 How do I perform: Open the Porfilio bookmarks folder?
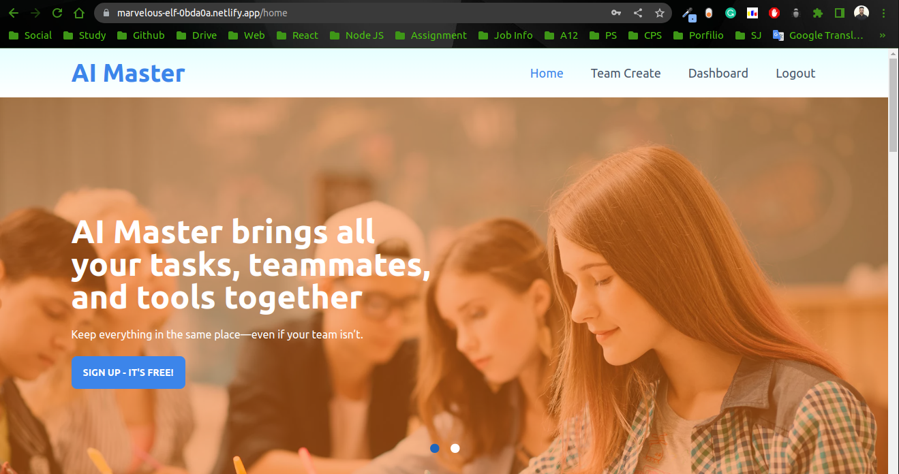click(699, 35)
